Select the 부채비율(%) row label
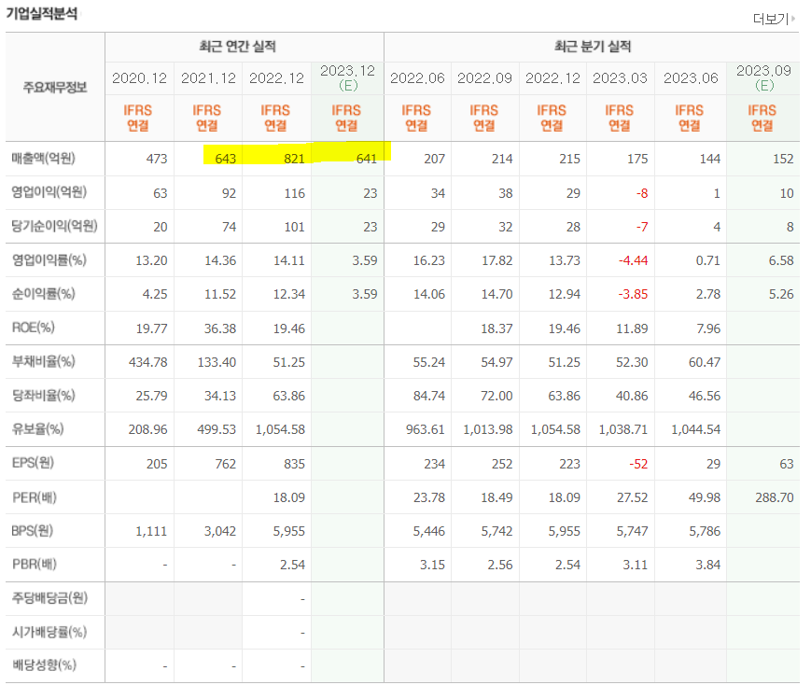 click(x=44, y=361)
